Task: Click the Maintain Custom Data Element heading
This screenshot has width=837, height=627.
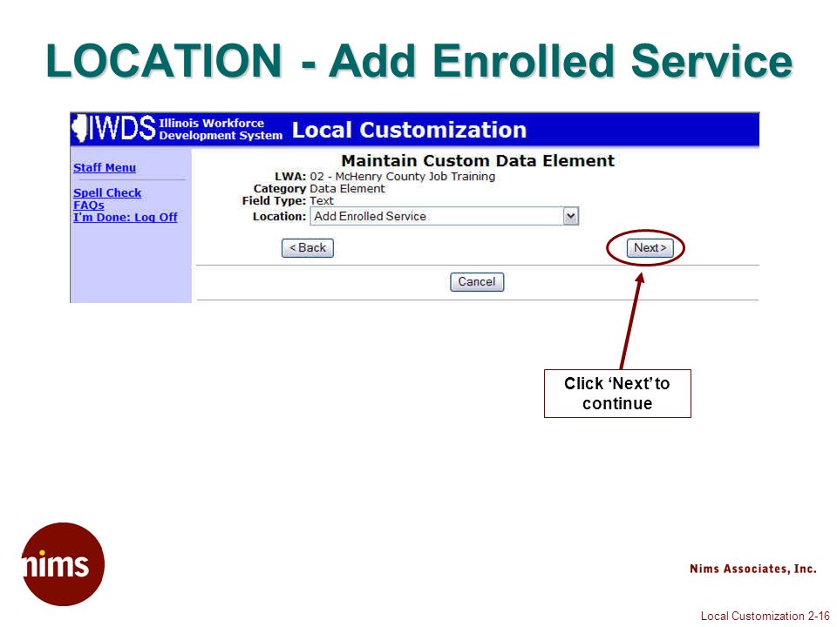Action: (478, 160)
